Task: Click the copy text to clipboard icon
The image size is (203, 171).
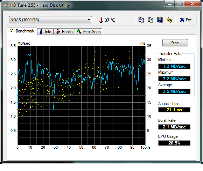Action: coord(141,20)
